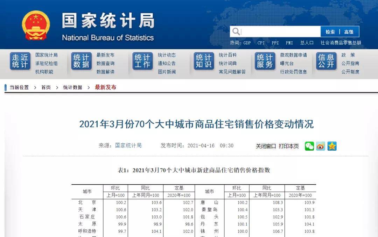Open 数据解读 menu link
378x237 pixels.
[105, 72]
